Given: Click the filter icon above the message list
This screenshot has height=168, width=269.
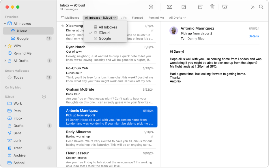Looking at the screenshot, I should pos(151,7).
